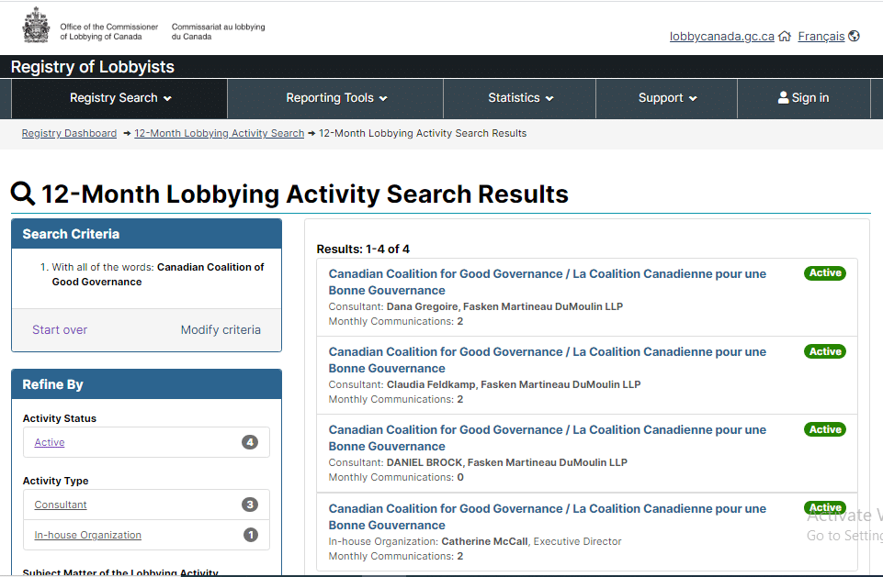Image resolution: width=883 pixels, height=577 pixels.
Task: Click Active badge on Dana Gregoire result
Action: [x=825, y=272]
